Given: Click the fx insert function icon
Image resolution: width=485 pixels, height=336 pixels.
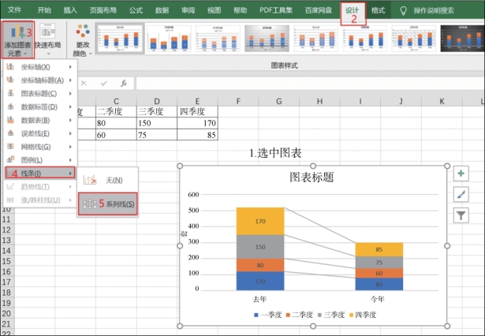Looking at the screenshot, I should pos(124,83).
